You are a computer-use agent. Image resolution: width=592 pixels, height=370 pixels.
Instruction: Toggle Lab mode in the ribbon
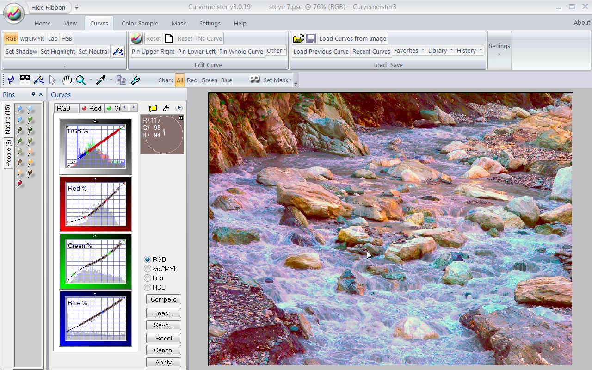pos(53,38)
